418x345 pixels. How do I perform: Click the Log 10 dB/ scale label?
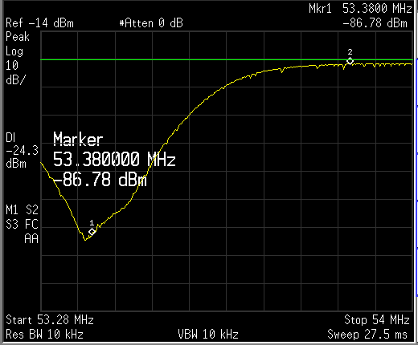click(x=15, y=66)
